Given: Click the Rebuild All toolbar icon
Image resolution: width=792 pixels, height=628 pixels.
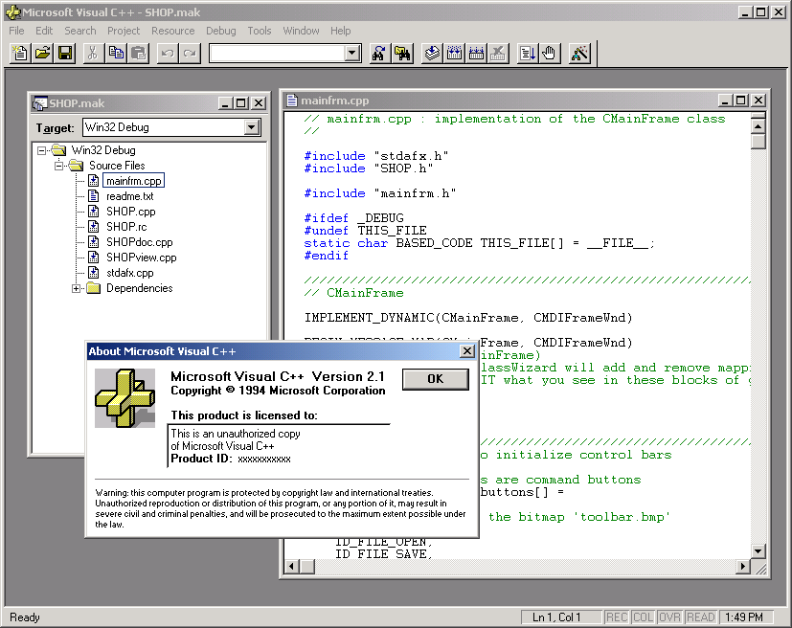Looking at the screenshot, I should [476, 53].
